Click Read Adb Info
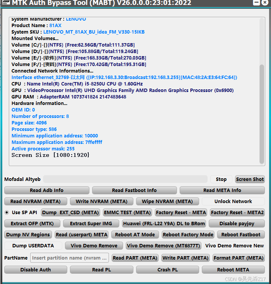Image resolution: width=271 pixels, height=284 pixels. (47, 190)
